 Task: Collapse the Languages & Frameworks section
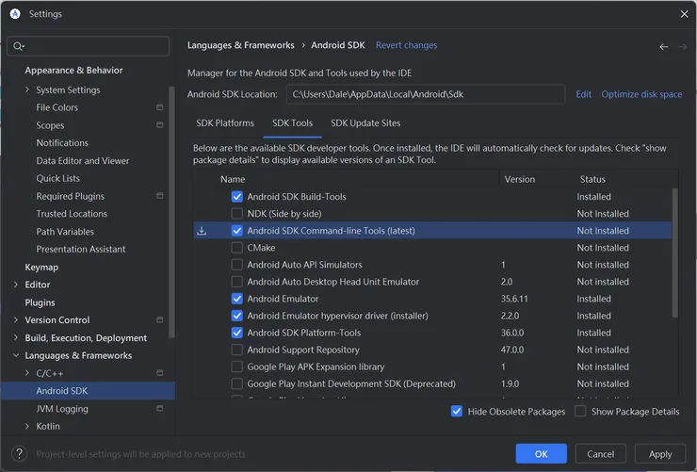pos(16,356)
